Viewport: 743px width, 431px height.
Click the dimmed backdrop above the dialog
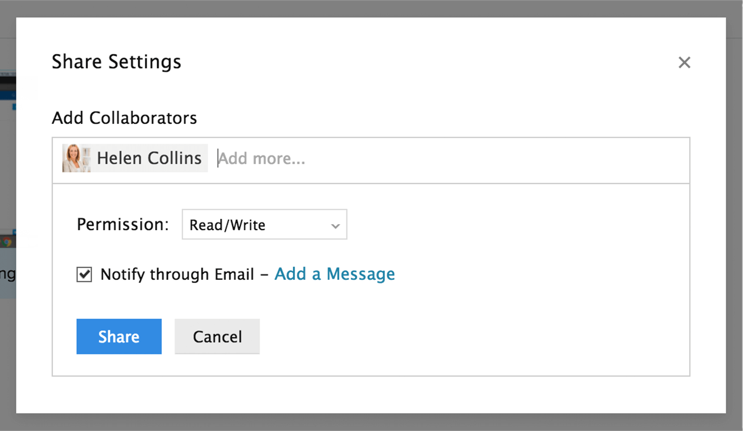(x=371, y=8)
